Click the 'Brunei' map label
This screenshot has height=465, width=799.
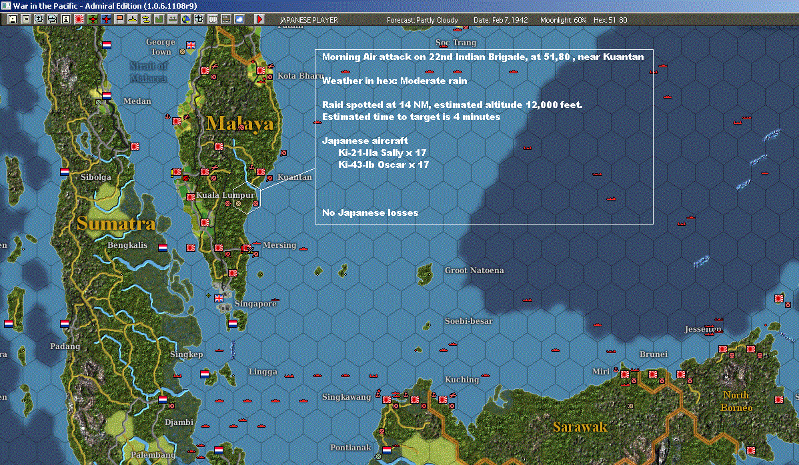point(653,354)
